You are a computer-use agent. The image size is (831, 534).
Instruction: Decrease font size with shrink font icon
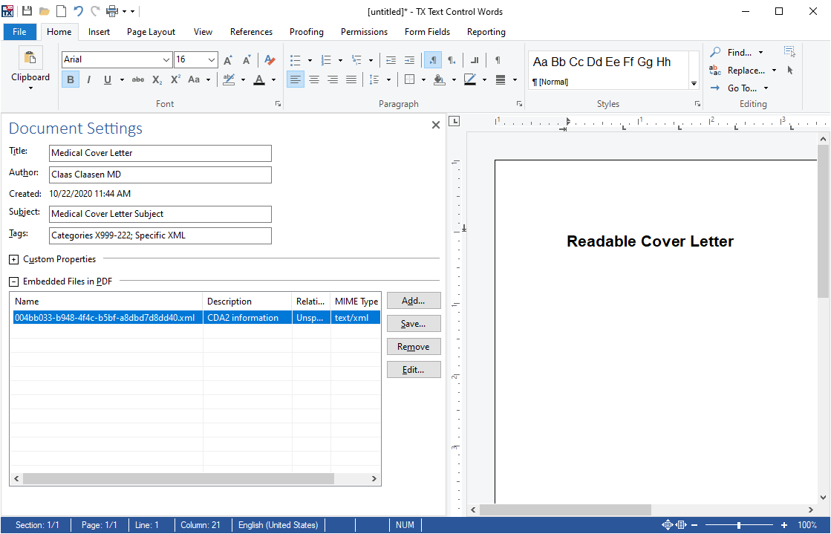point(247,60)
